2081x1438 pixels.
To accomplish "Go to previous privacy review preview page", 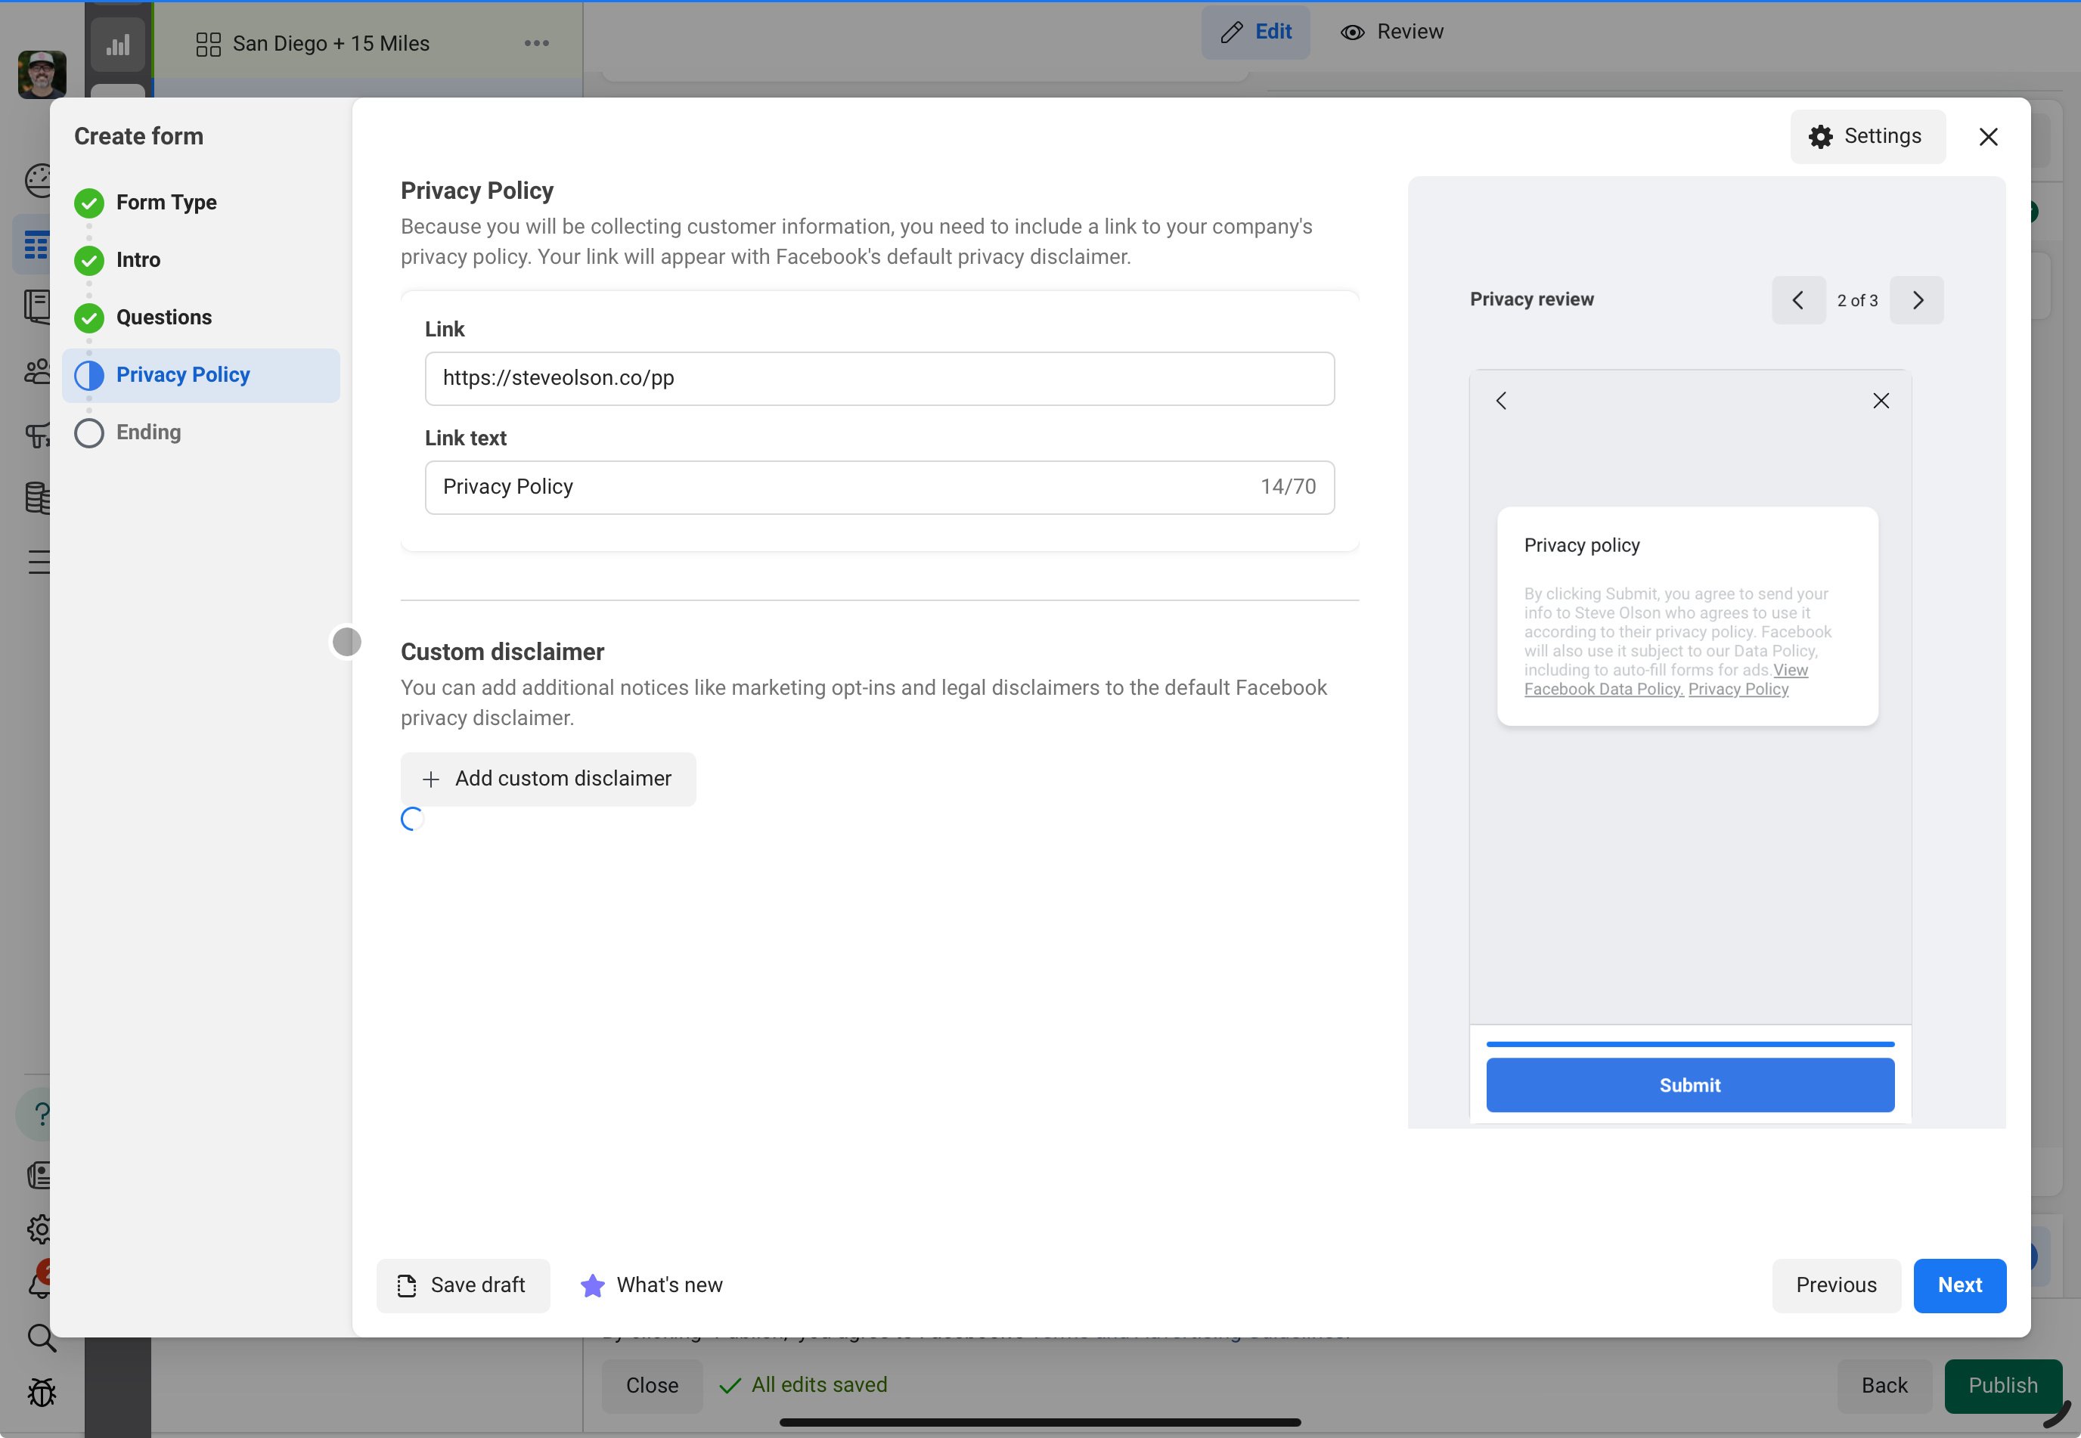I will click(x=1798, y=300).
